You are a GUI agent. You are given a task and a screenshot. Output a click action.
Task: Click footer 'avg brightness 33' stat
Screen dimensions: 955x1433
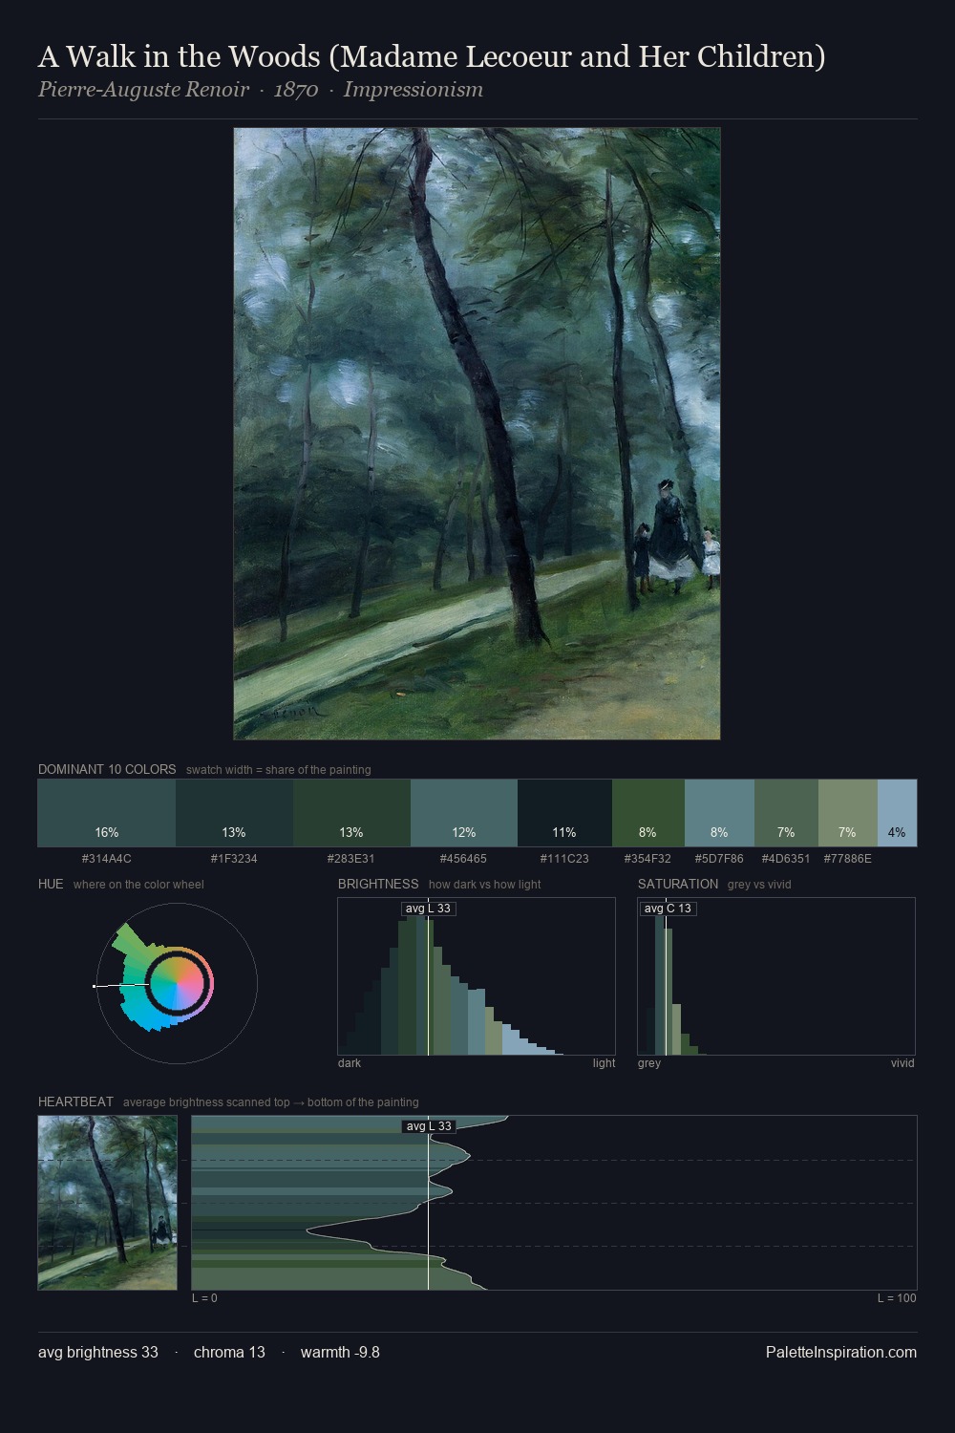point(98,1352)
